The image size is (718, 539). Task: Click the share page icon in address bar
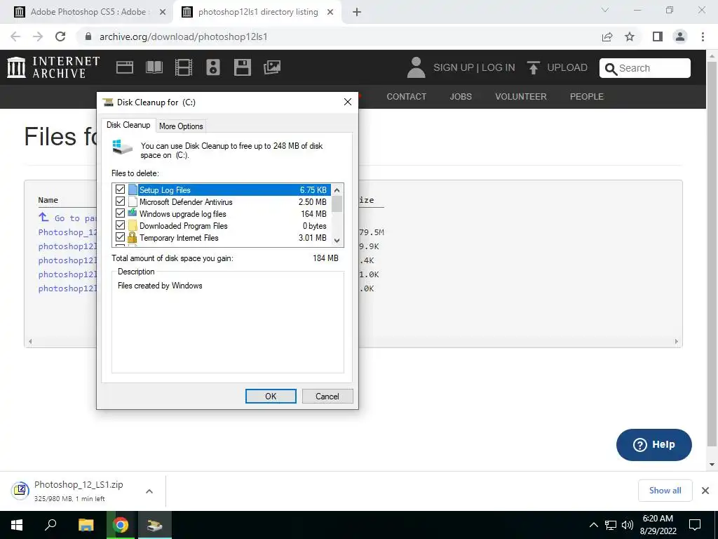pos(607,36)
